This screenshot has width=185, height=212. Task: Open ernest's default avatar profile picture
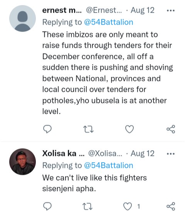(x=22, y=19)
